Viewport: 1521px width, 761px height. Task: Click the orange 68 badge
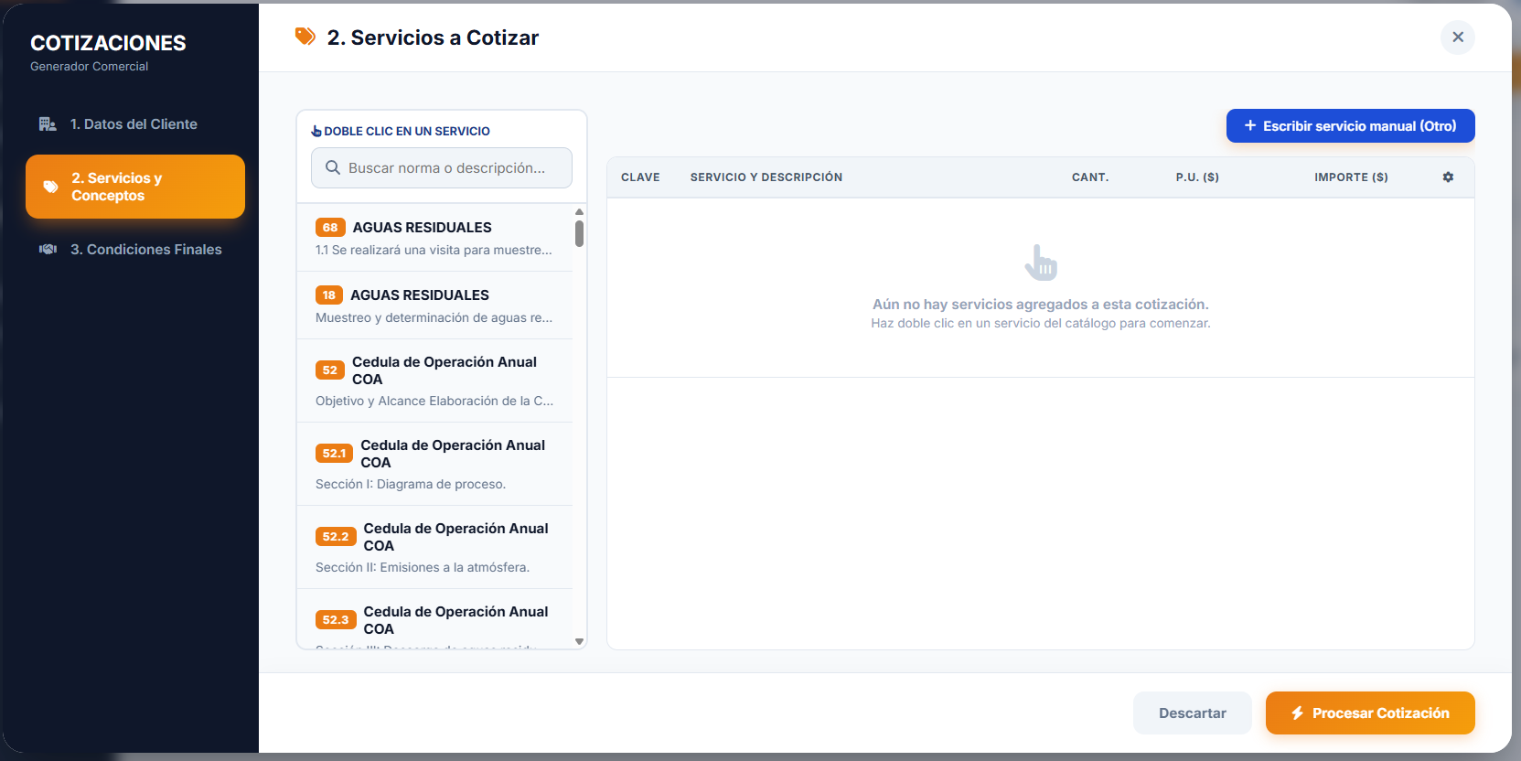click(x=330, y=228)
